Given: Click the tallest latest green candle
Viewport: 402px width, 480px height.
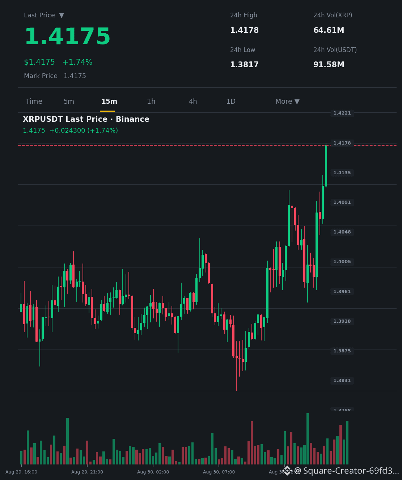Looking at the screenshot, I should 326,166.
